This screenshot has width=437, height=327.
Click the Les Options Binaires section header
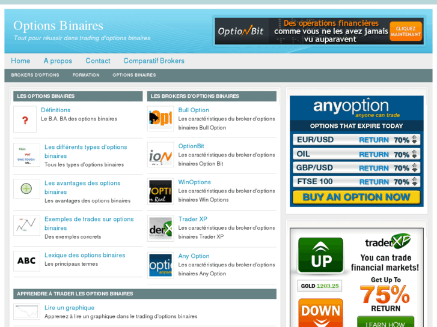click(78, 96)
